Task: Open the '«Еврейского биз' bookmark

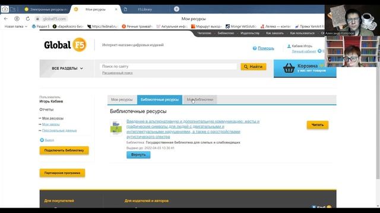Action: coord(68,26)
